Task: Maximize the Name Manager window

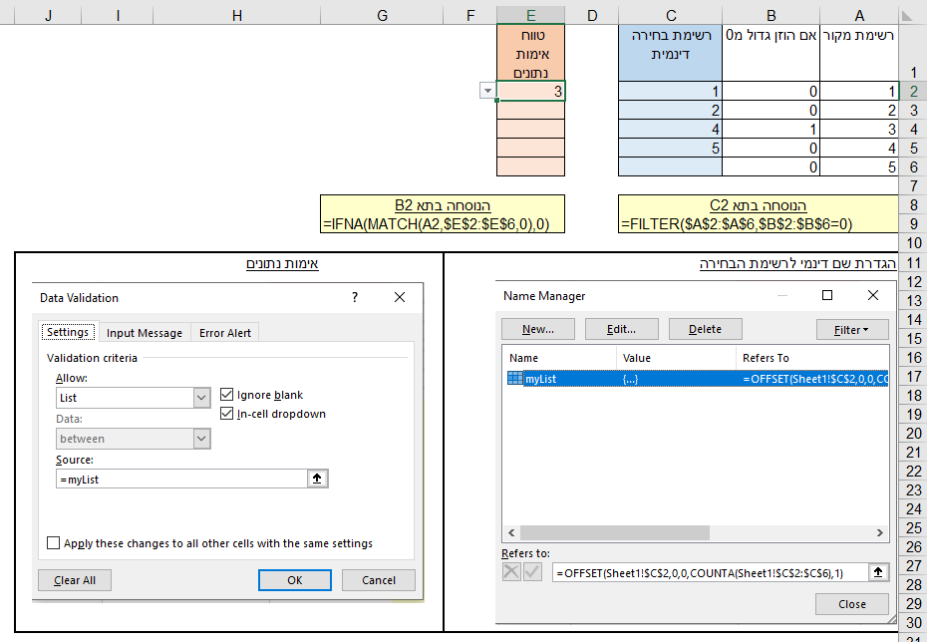Action: [x=827, y=295]
